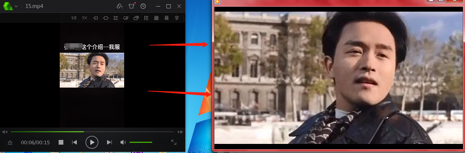Open the 控 playback control panel

tap(146, 18)
